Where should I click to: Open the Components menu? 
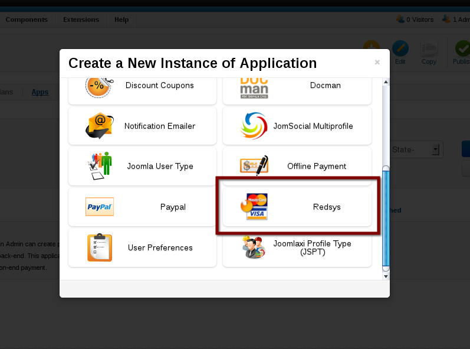click(x=27, y=19)
